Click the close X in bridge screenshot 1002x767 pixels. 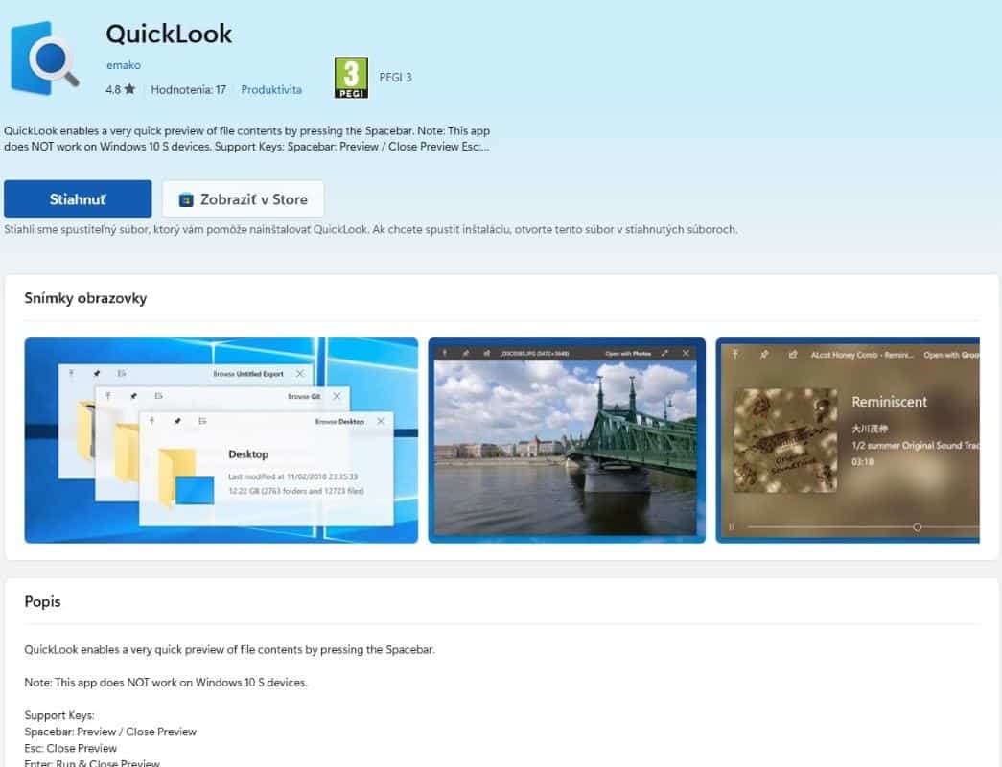point(686,353)
